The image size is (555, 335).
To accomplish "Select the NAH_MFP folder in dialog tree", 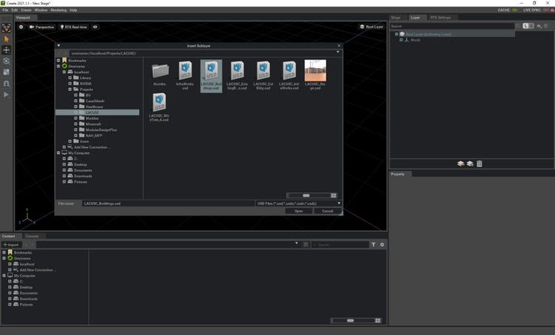I will [94, 135].
